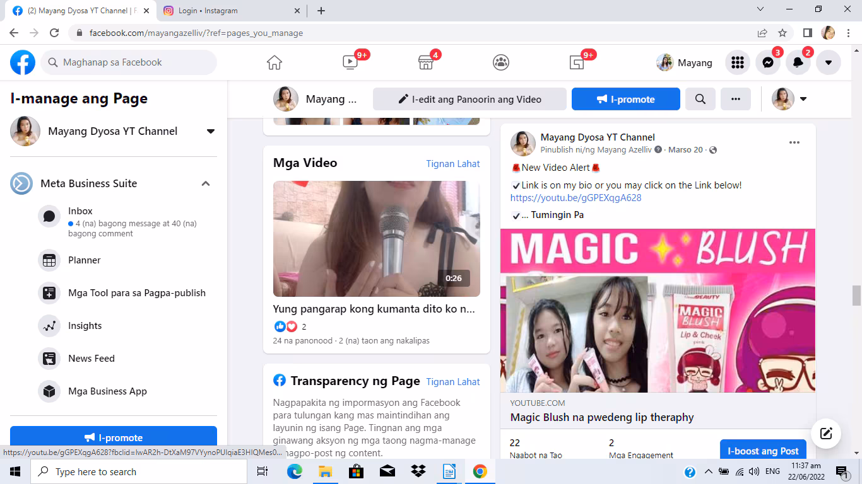Viewport: 862px width, 484px height.
Task: Click the I-boost ang Post button
Action: (x=763, y=450)
